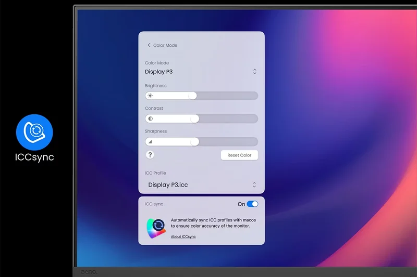417x277 pixels.
Task: Click the back chevron beside Color Mode
Action: 149,45
